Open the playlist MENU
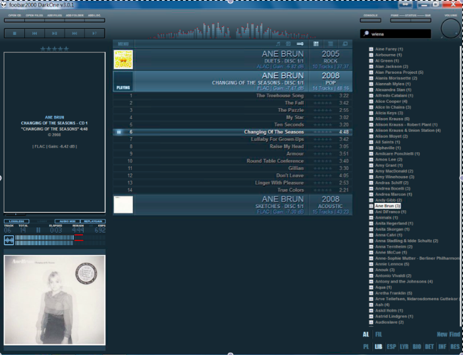The height and width of the screenshot is (355, 463). coord(123,44)
